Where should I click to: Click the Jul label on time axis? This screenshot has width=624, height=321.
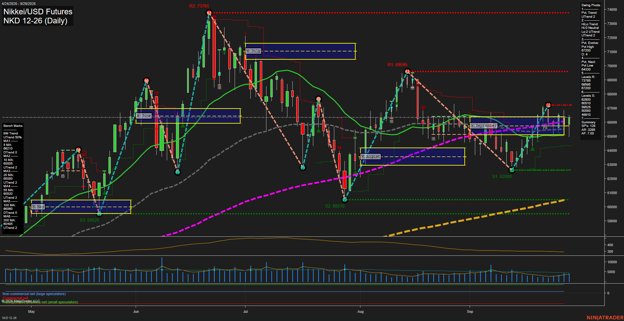[245, 311]
